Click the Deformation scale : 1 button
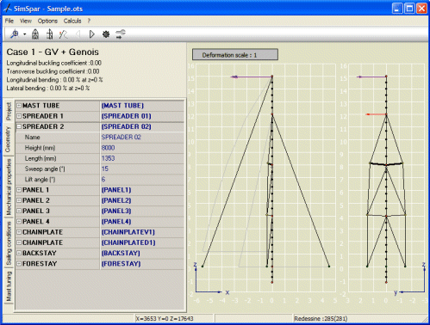The height and width of the screenshot is (325, 430). [235, 54]
